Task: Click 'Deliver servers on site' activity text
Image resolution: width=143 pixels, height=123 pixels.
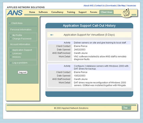Action: tap(100, 43)
